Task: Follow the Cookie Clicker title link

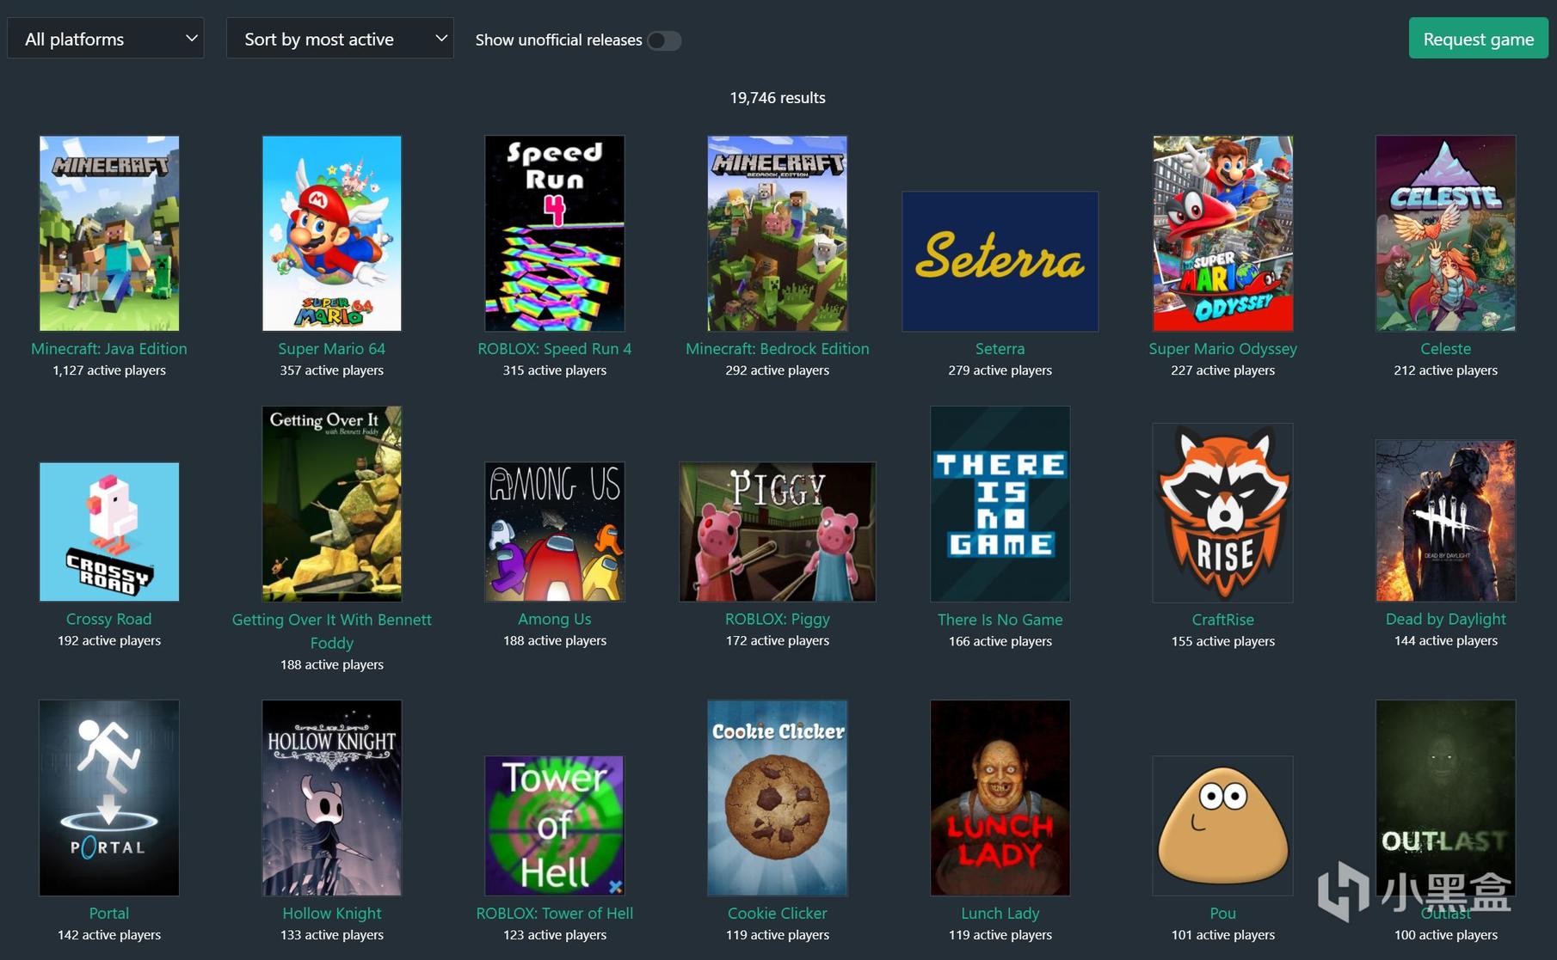Action: pos(778,914)
